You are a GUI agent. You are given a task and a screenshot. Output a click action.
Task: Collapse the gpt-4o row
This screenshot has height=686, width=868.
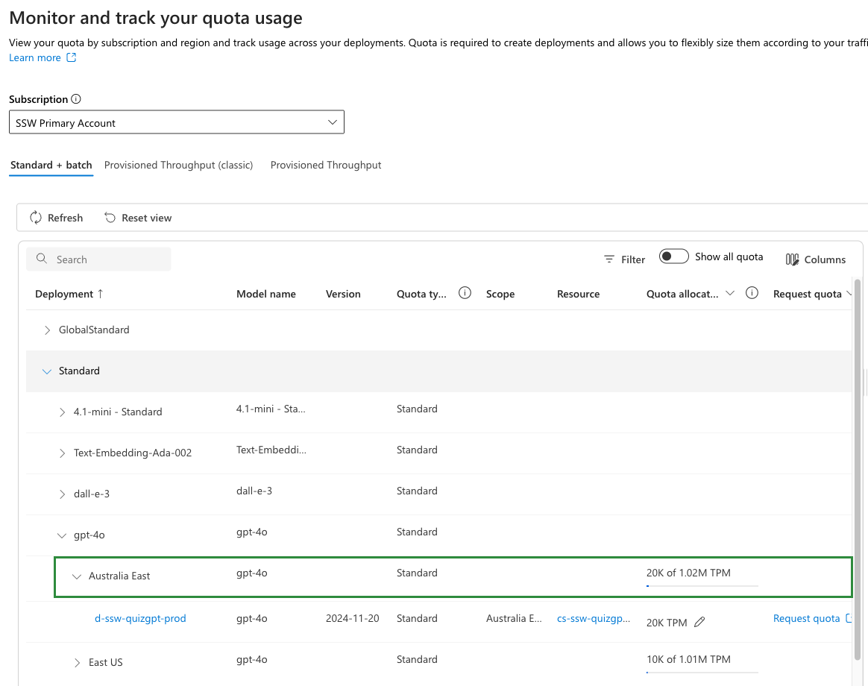[62, 535]
